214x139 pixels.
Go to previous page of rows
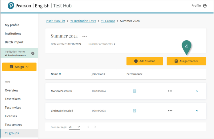click(x=88, y=127)
